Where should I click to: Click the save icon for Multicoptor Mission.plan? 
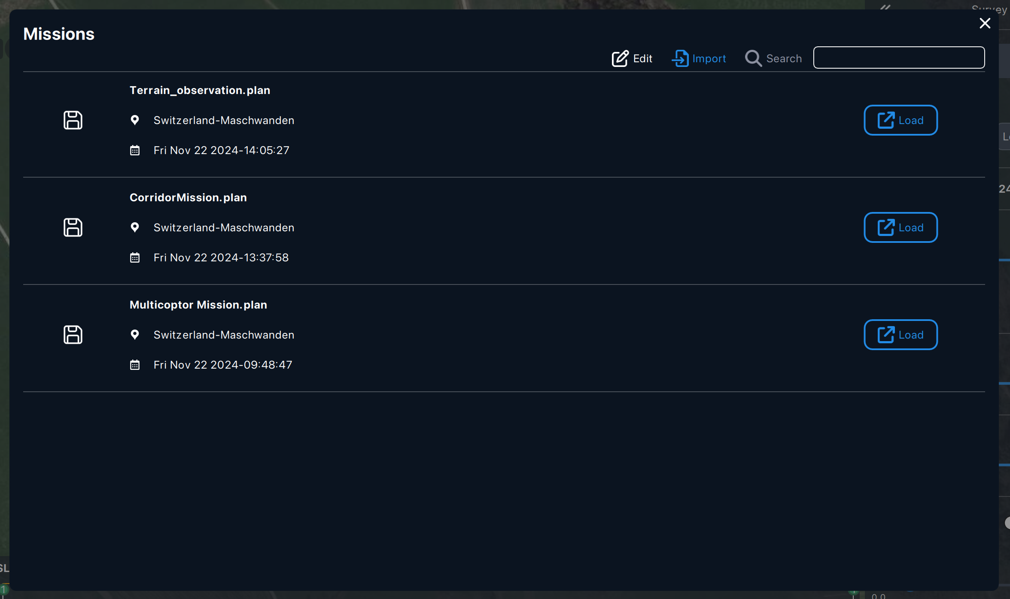click(x=73, y=335)
